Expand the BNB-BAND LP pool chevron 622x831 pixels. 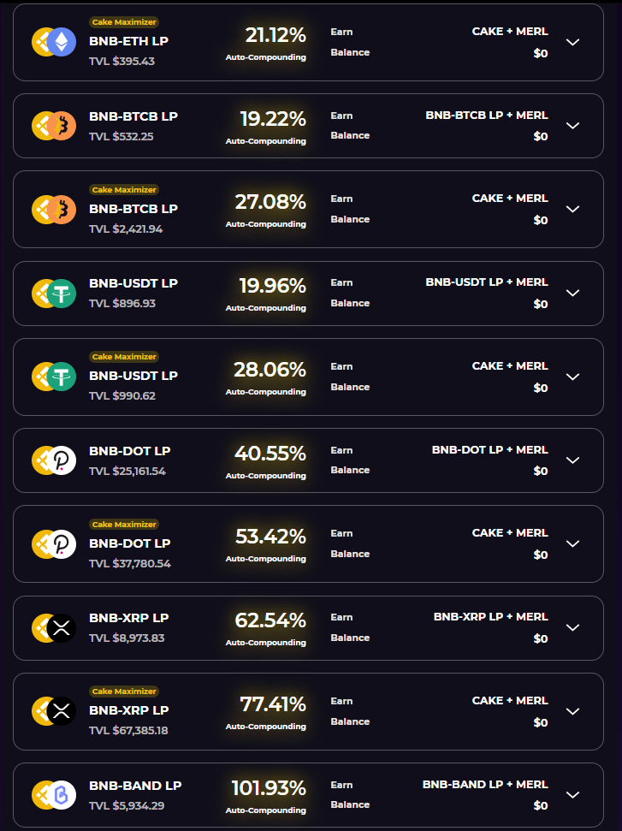tap(572, 795)
